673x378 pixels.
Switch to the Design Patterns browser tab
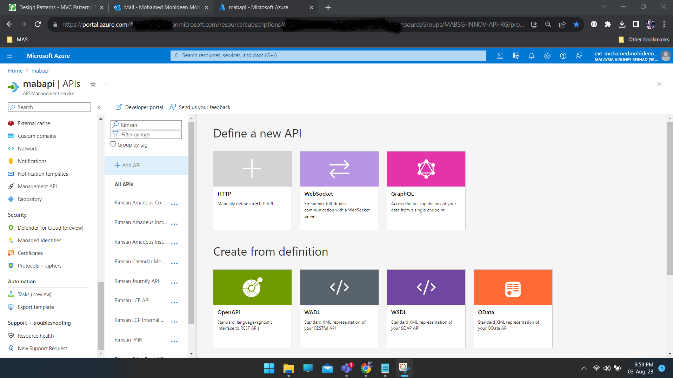[x=56, y=7]
